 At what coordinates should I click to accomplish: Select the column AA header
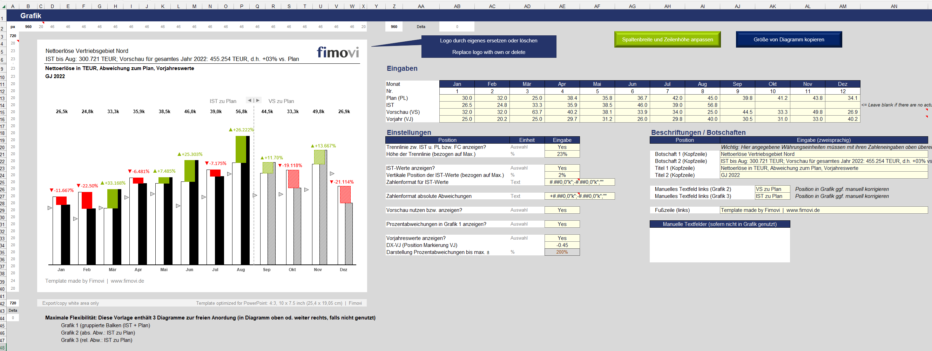click(x=421, y=6)
